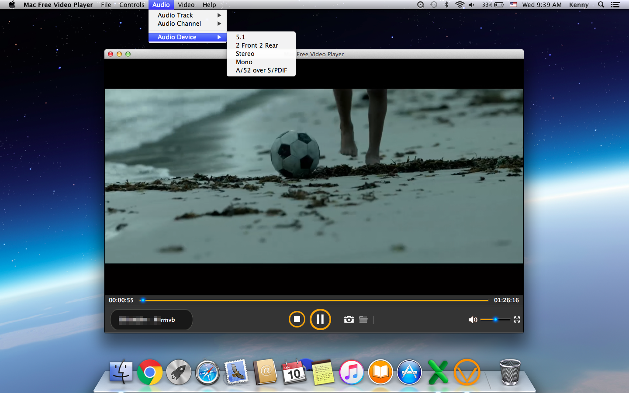
Task: Expand the Audio Track submenu
Action: (x=187, y=15)
